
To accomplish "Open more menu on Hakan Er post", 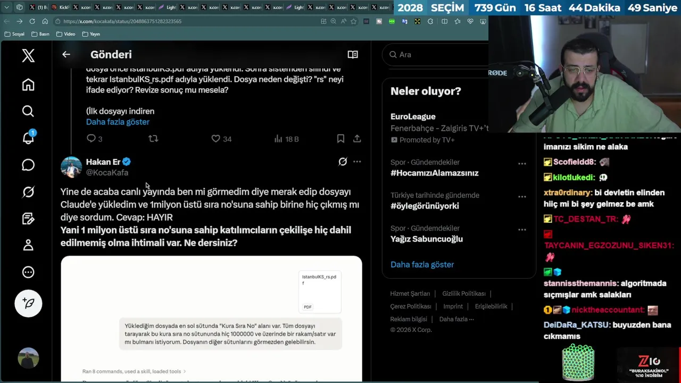I will point(357,162).
